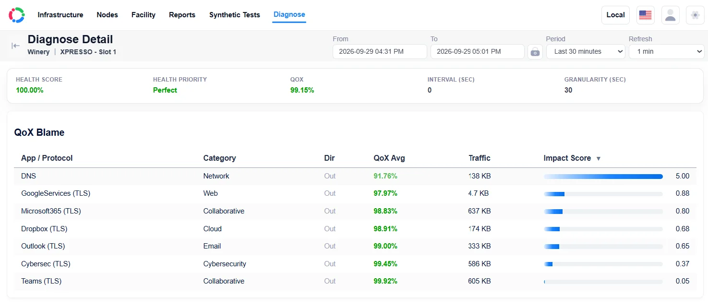Viewport: 708px width, 308px height.
Task: Select the Microsoft365 (TLS) entry
Action: pyautogui.click(x=51, y=211)
